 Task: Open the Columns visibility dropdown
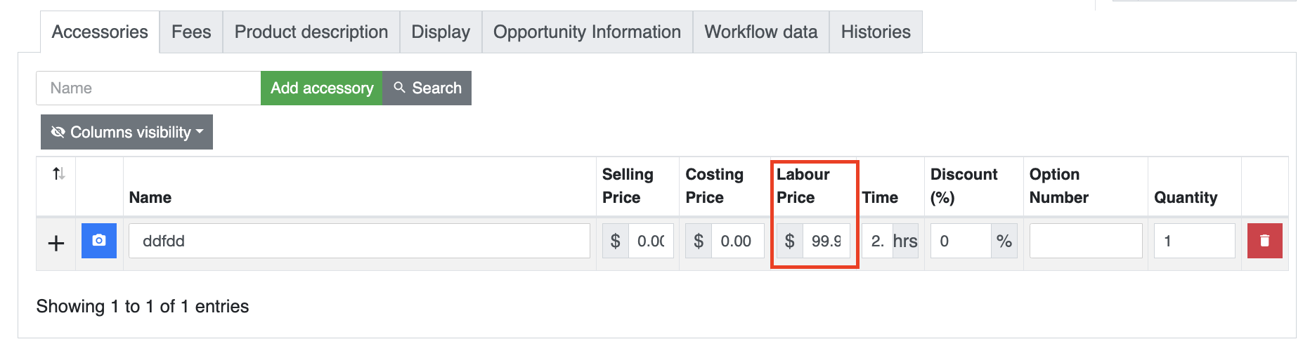127,132
